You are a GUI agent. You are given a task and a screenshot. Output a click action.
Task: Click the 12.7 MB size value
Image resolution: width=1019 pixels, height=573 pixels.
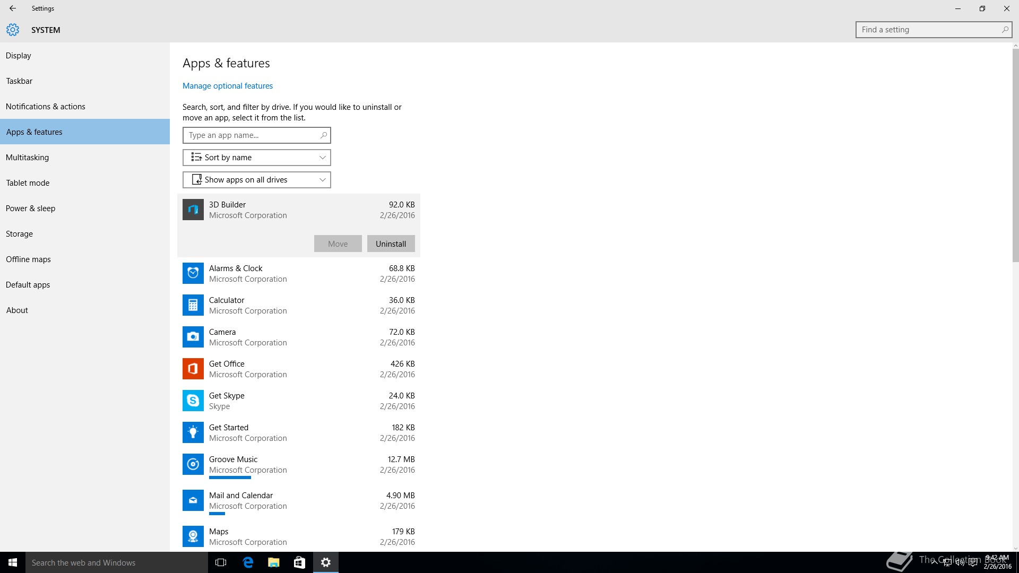(x=401, y=459)
